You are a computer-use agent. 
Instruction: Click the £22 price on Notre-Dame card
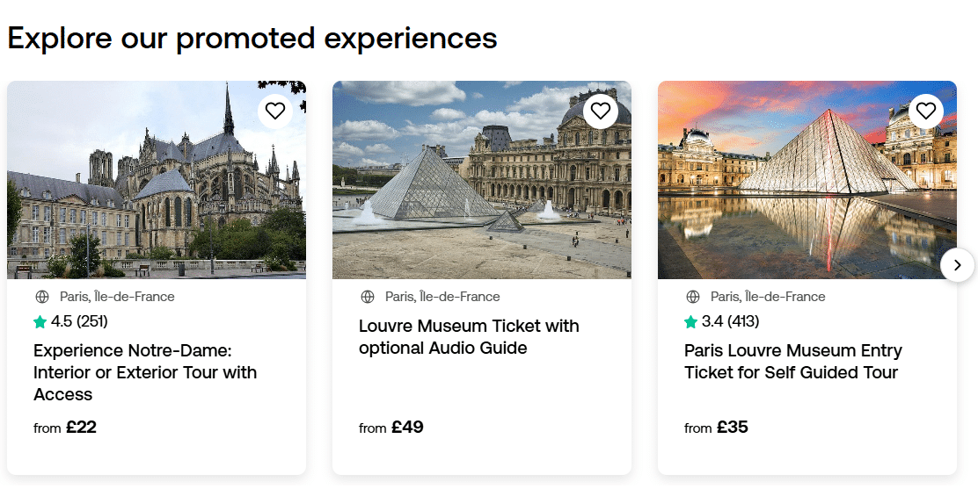(x=81, y=428)
